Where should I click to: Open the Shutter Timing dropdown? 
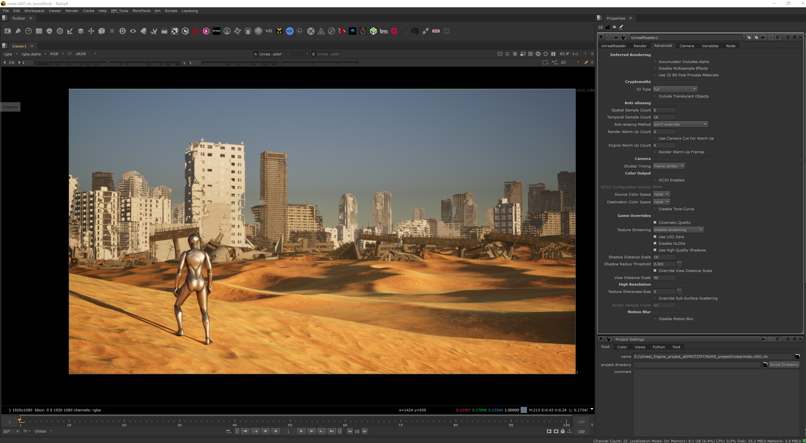[x=669, y=166]
